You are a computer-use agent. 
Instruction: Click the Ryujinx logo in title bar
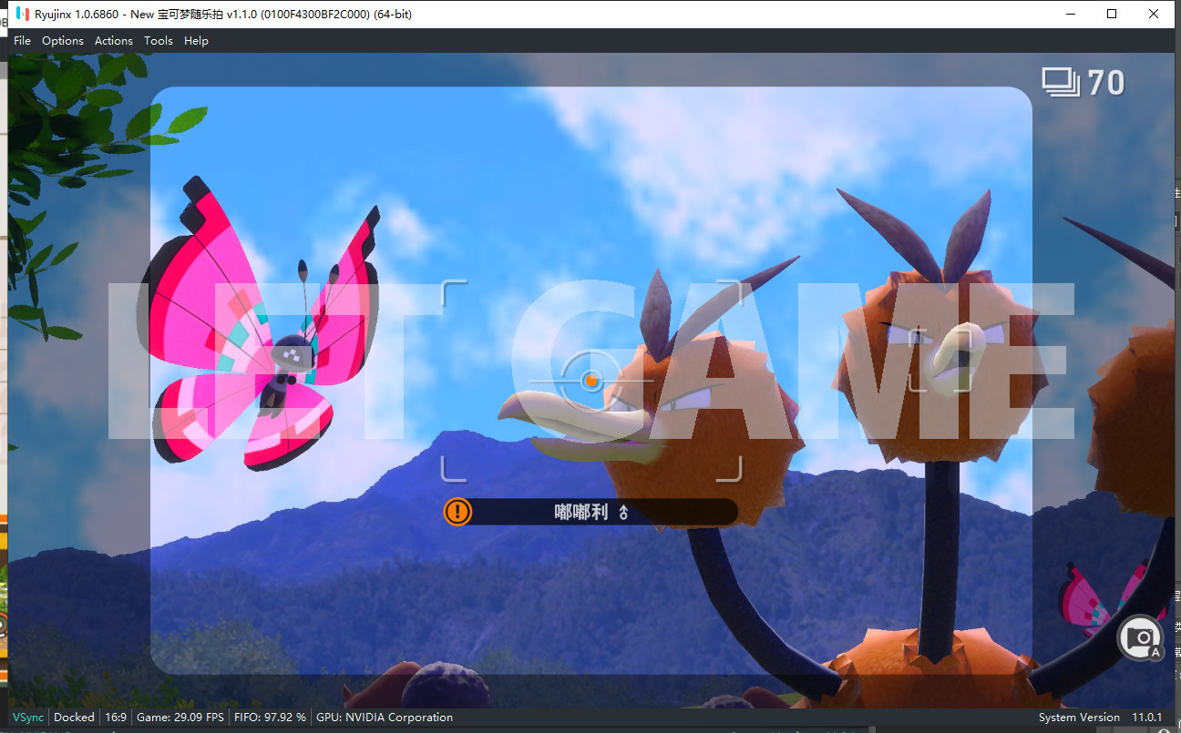(23, 14)
